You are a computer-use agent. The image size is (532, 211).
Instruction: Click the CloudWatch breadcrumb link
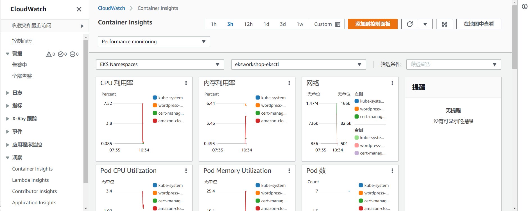pos(111,8)
